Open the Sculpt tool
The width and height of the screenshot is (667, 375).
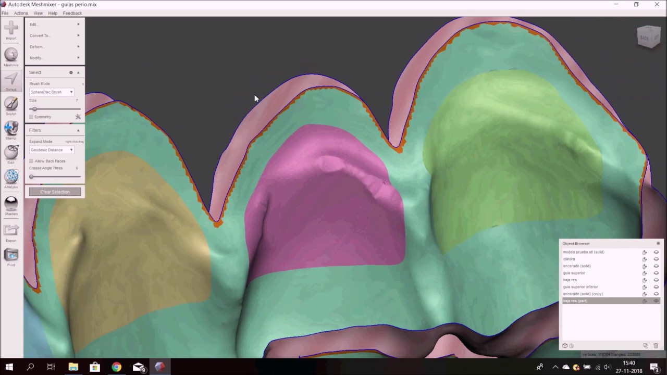pyautogui.click(x=11, y=106)
